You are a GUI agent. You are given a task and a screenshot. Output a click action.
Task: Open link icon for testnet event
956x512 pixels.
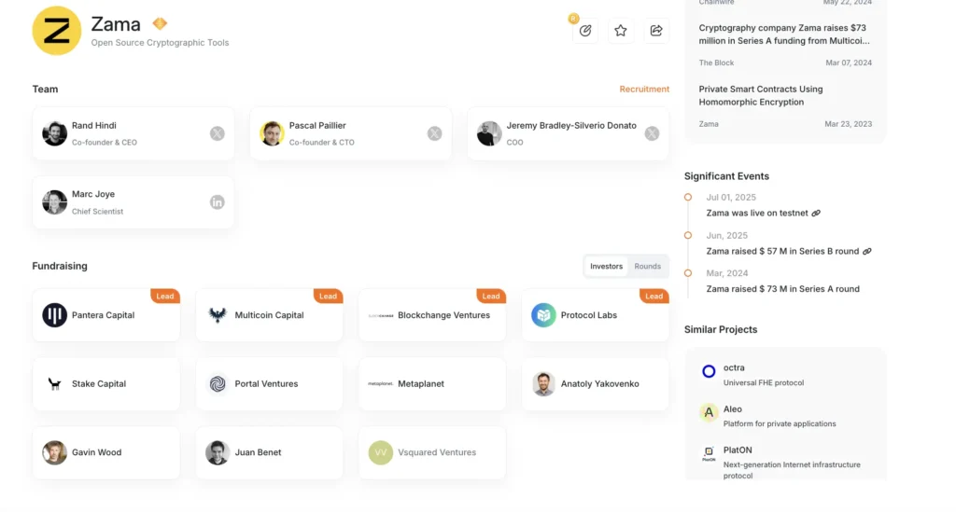(816, 213)
